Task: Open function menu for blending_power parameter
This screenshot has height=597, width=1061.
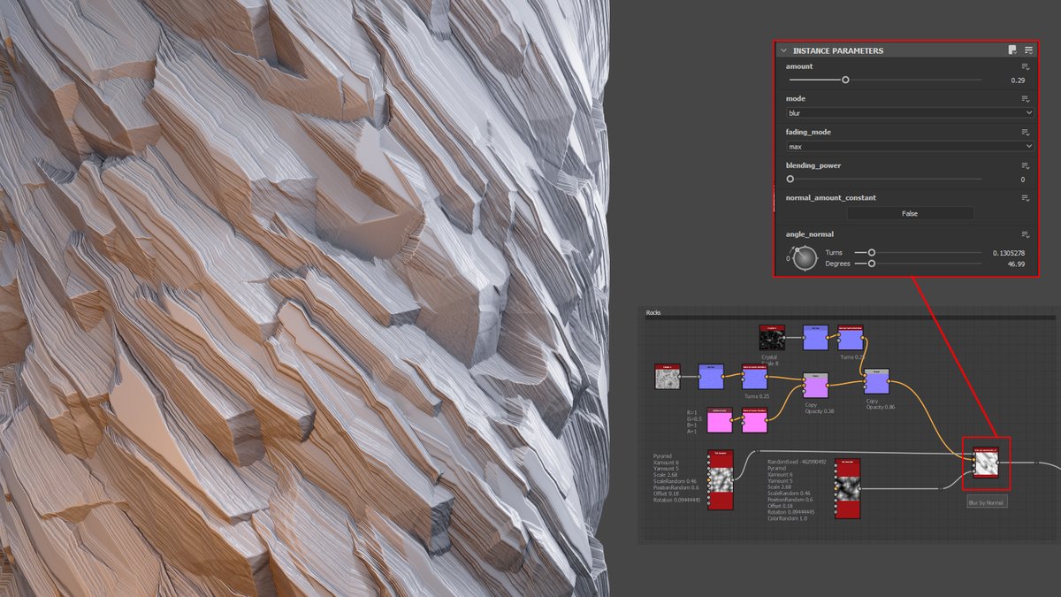Action: (1025, 165)
